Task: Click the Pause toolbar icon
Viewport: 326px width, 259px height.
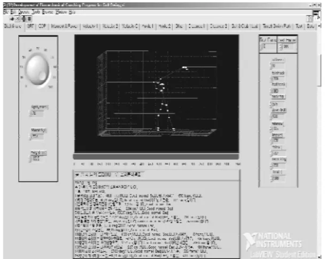Action: 29,19
